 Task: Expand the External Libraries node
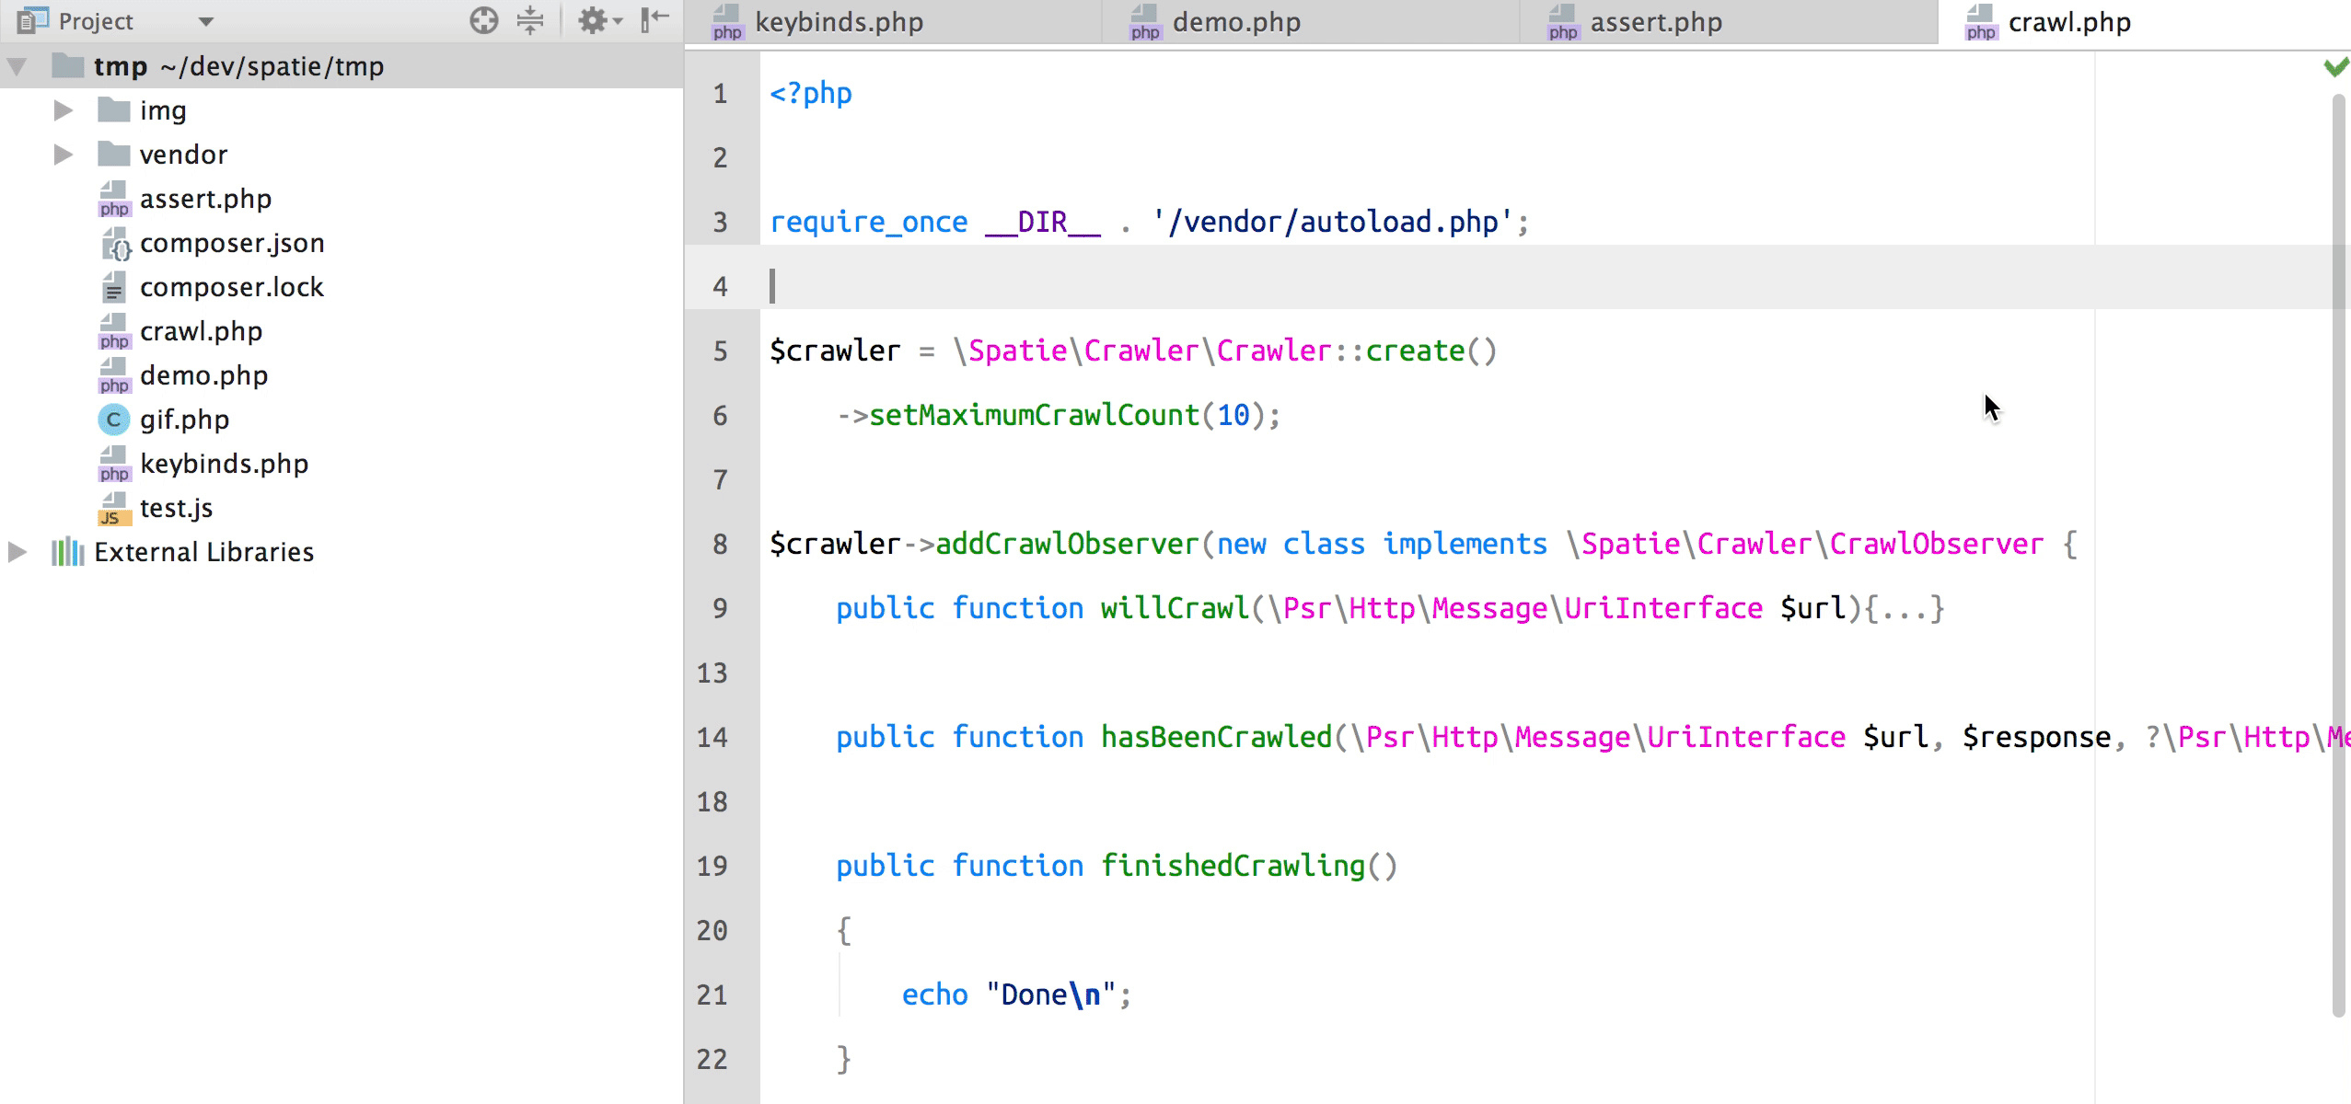click(17, 552)
